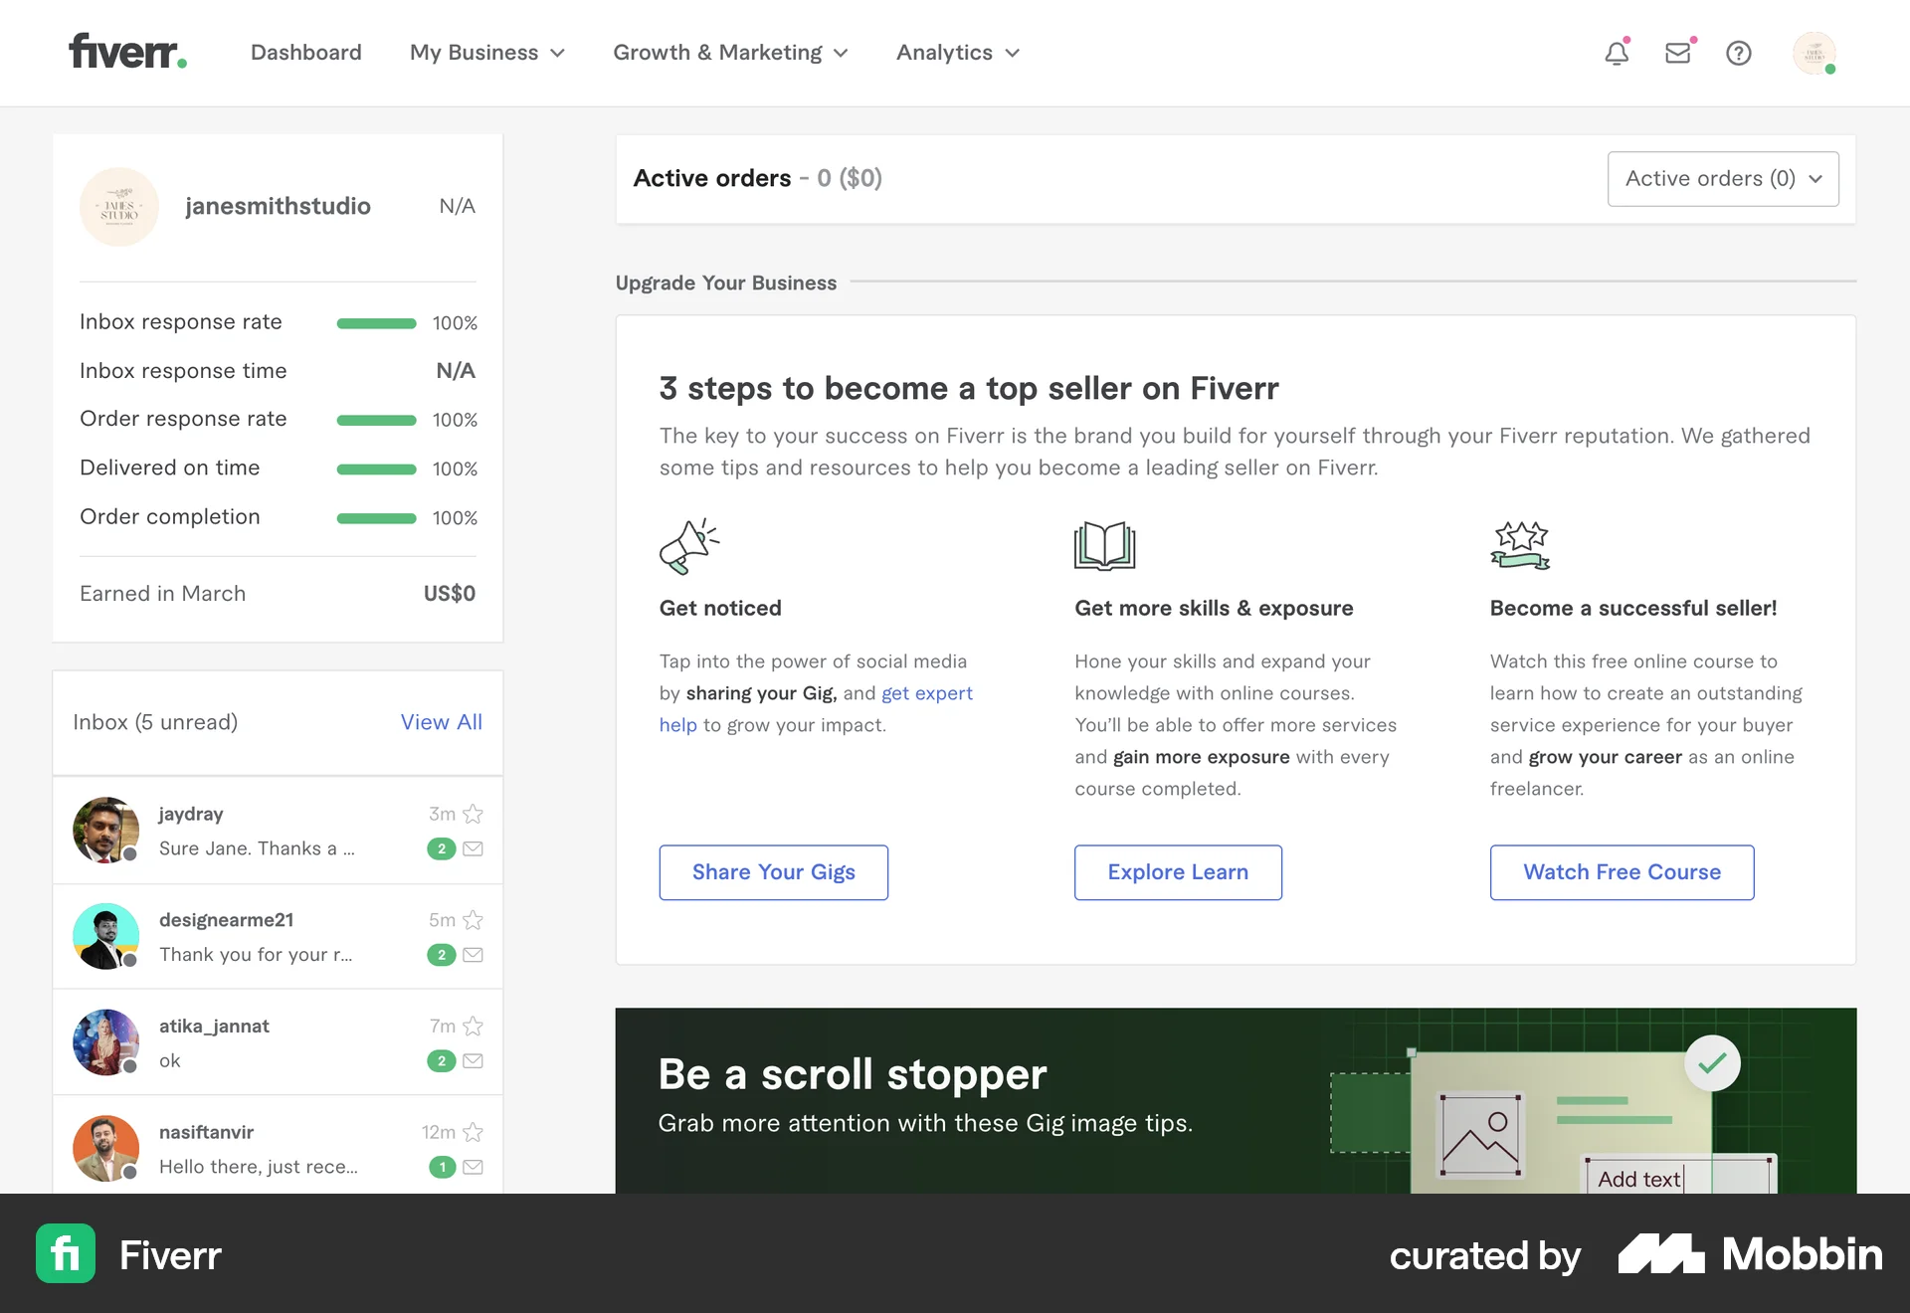Click the megaphone icon above Get noticed
Viewport: 1910px width, 1313px height.
(x=689, y=545)
